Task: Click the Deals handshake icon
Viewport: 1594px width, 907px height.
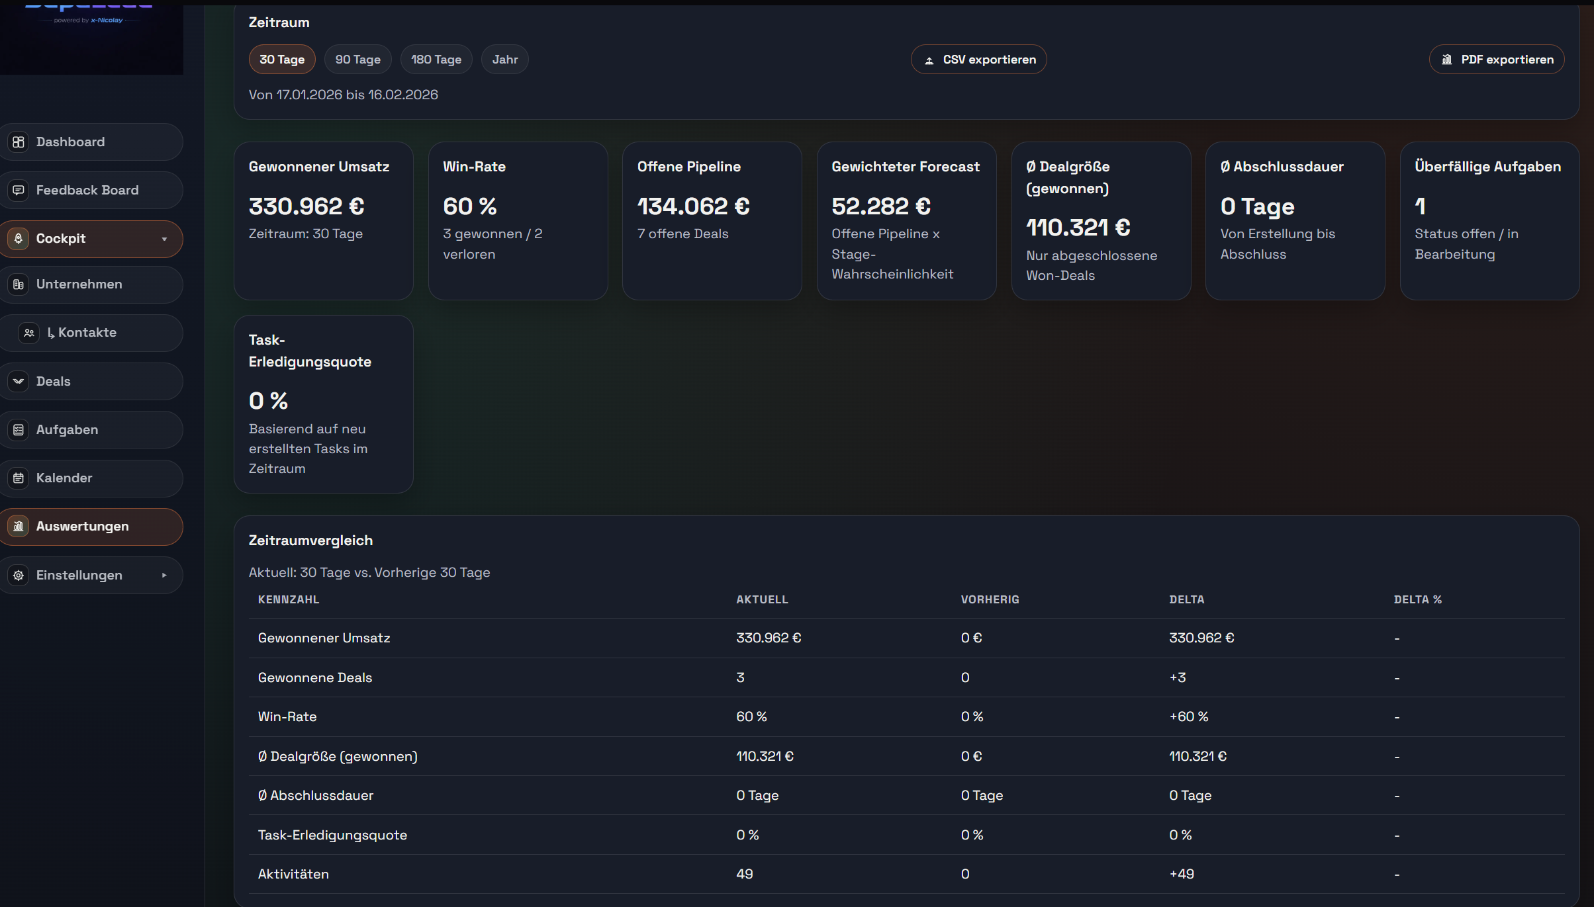Action: click(x=19, y=381)
